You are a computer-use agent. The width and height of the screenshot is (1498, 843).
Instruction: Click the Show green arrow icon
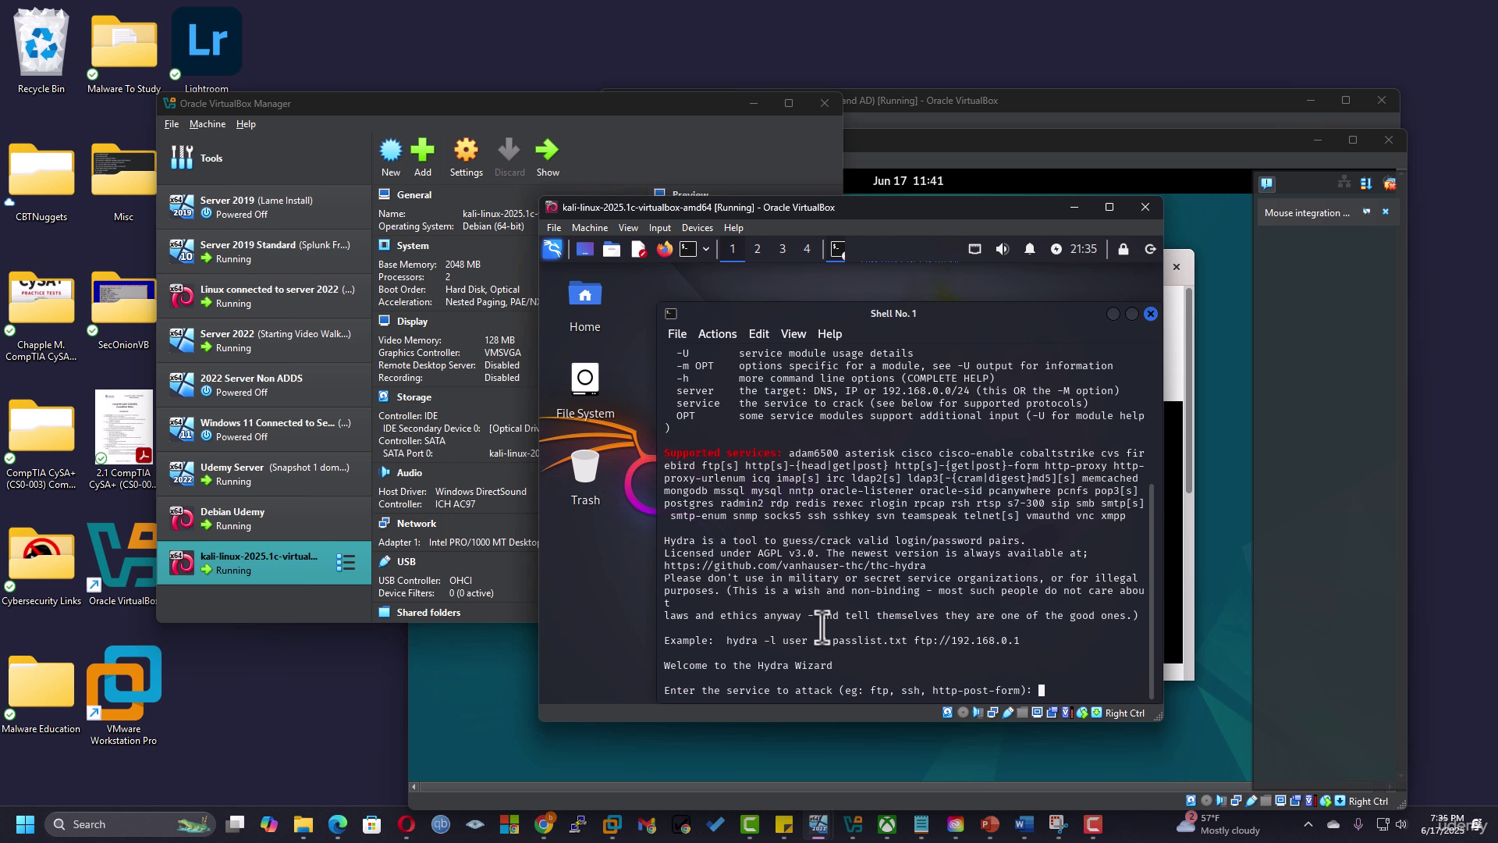pos(547,150)
